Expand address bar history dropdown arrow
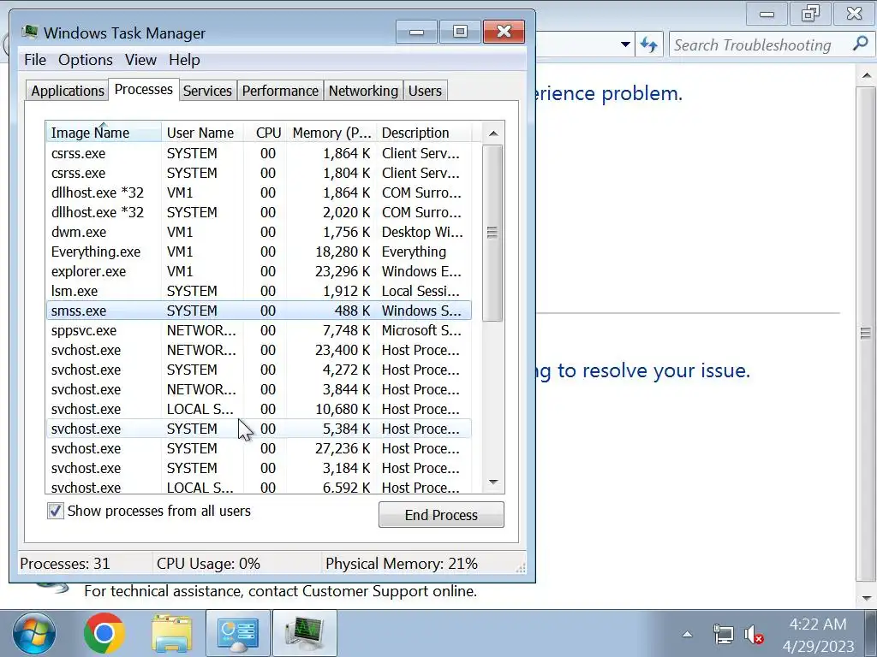877x657 pixels. [625, 44]
